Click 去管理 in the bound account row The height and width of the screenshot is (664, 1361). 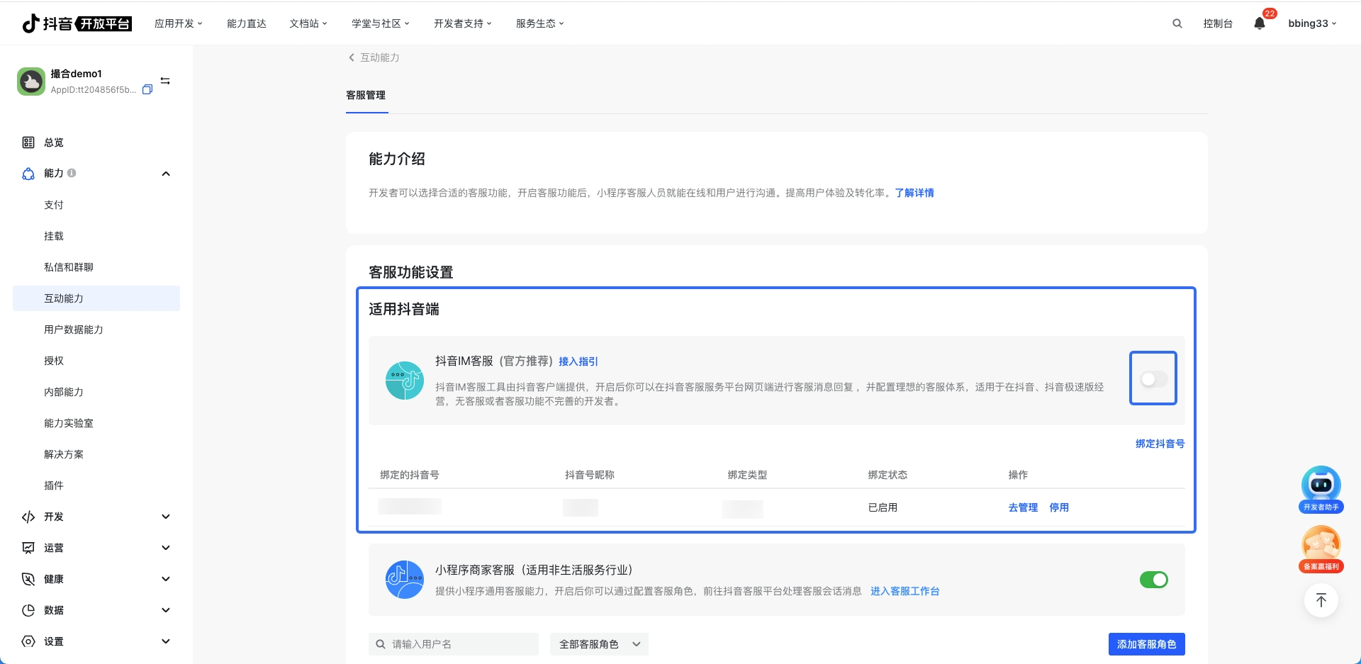pyautogui.click(x=1023, y=507)
